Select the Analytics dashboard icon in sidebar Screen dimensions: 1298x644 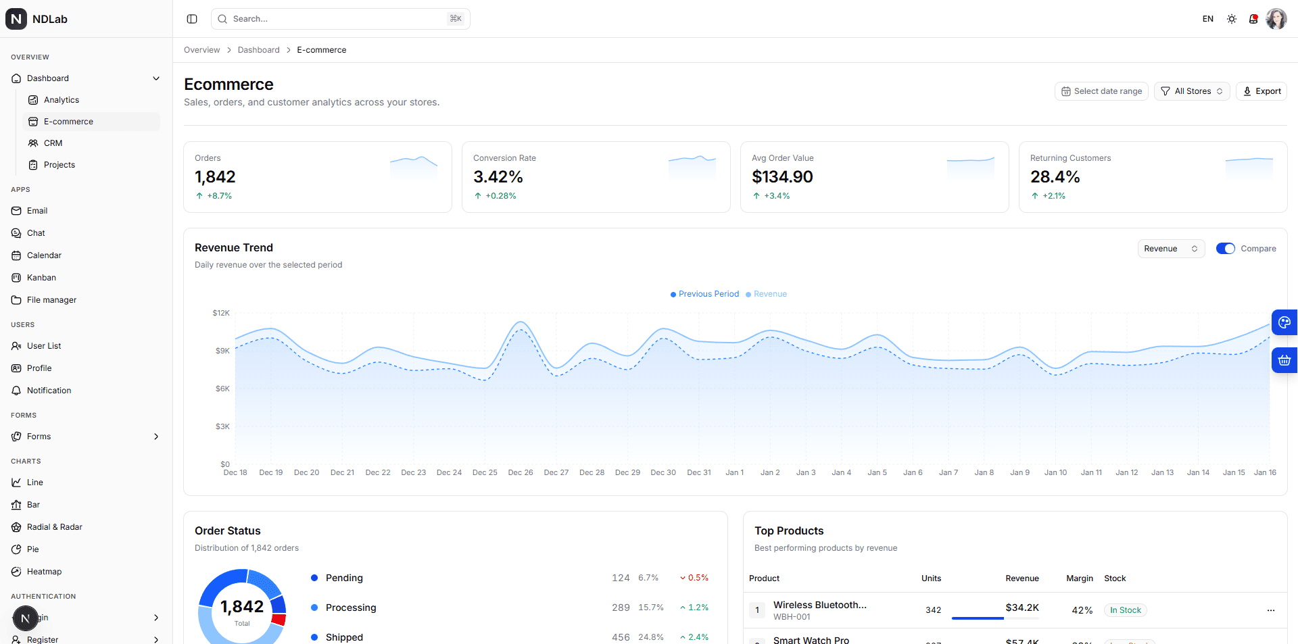click(x=33, y=99)
